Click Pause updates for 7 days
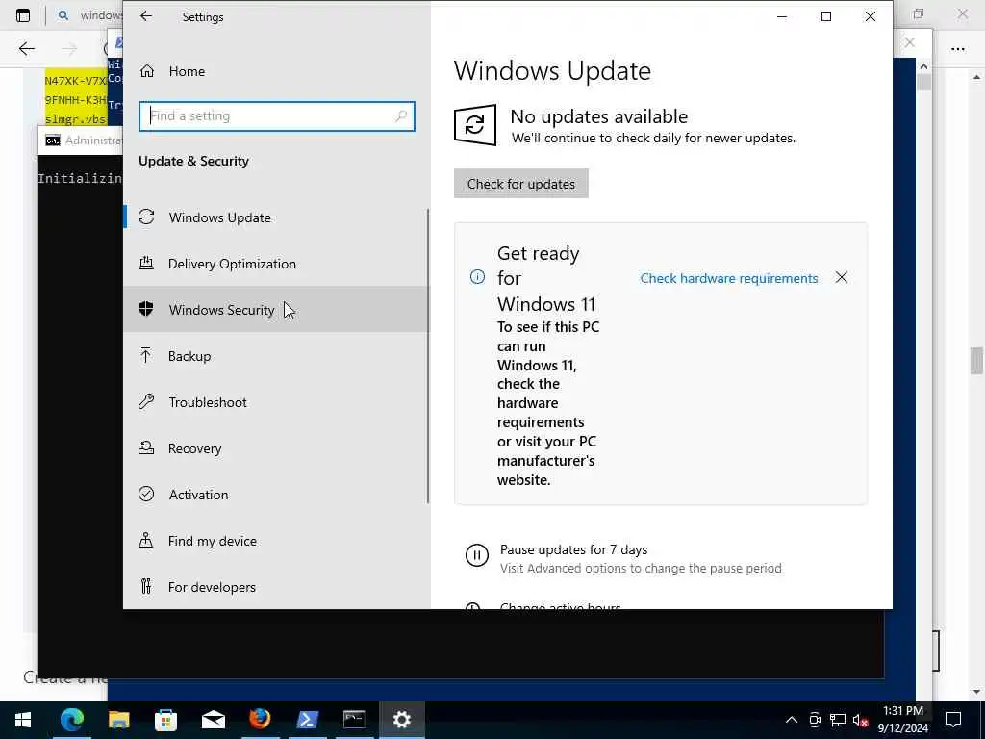Viewport: 985px width, 739px height. pos(573,549)
